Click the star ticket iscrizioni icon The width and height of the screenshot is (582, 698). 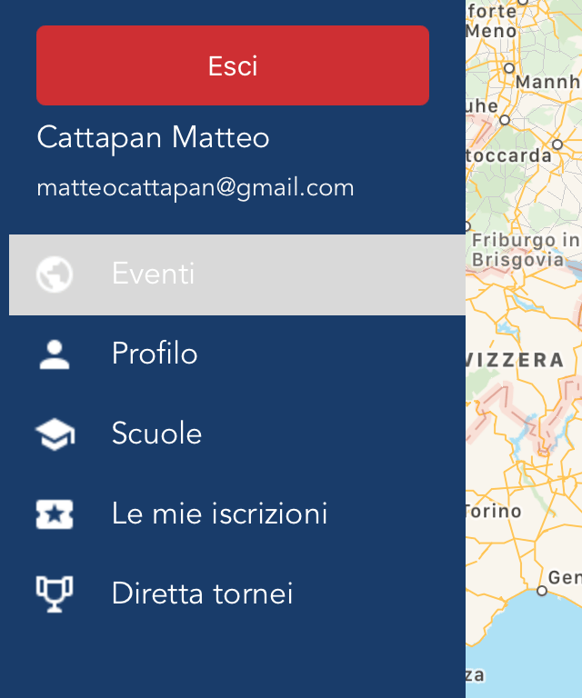(x=55, y=514)
